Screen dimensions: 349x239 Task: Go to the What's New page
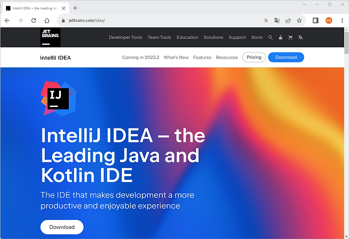tap(176, 57)
